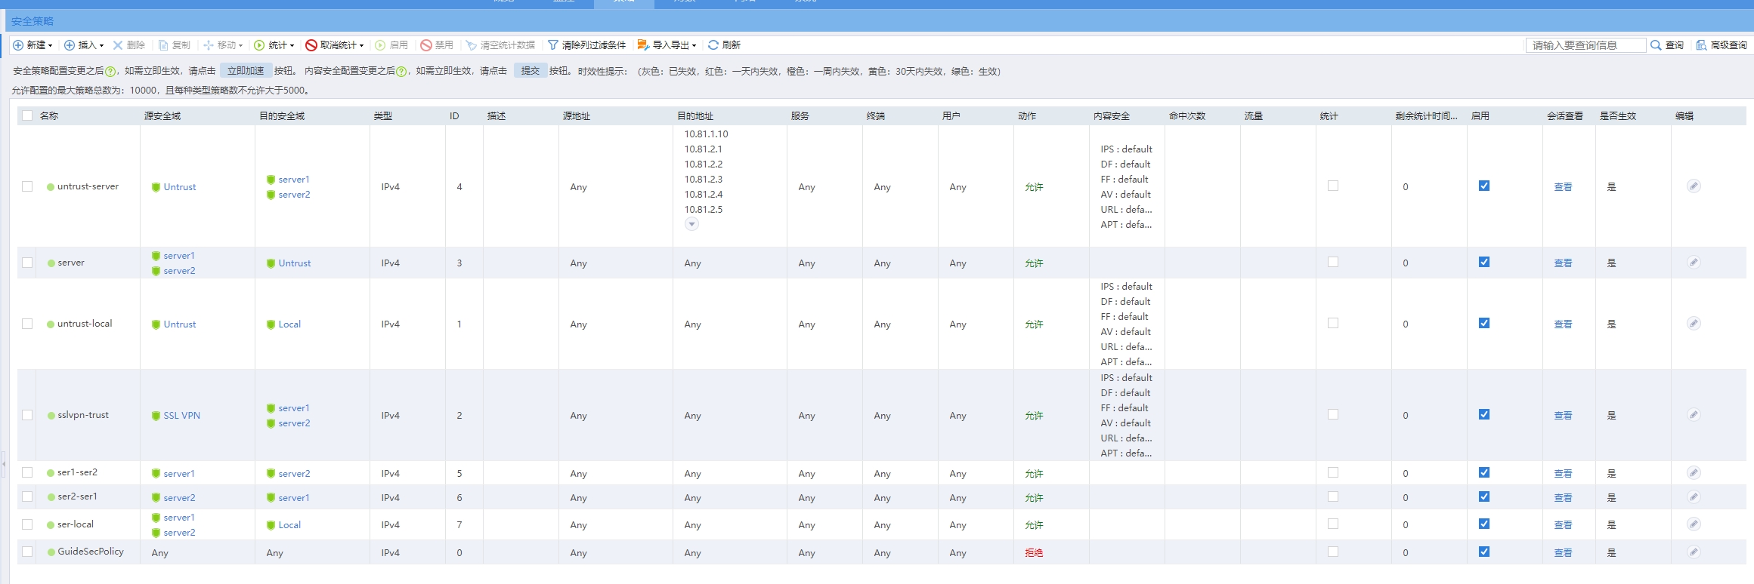The height and width of the screenshot is (584, 1754).
Task: Edit the ser1-ser2 policy using its pencil icon
Action: [x=1694, y=473]
